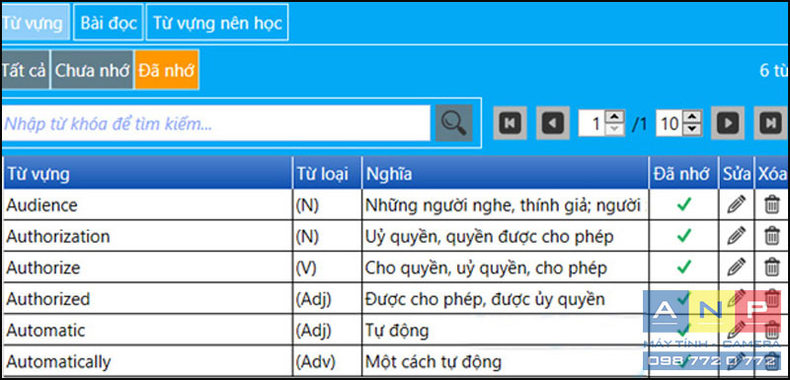Toggle remembered checkmark for Audience
This screenshot has width=790, height=380.
(683, 204)
